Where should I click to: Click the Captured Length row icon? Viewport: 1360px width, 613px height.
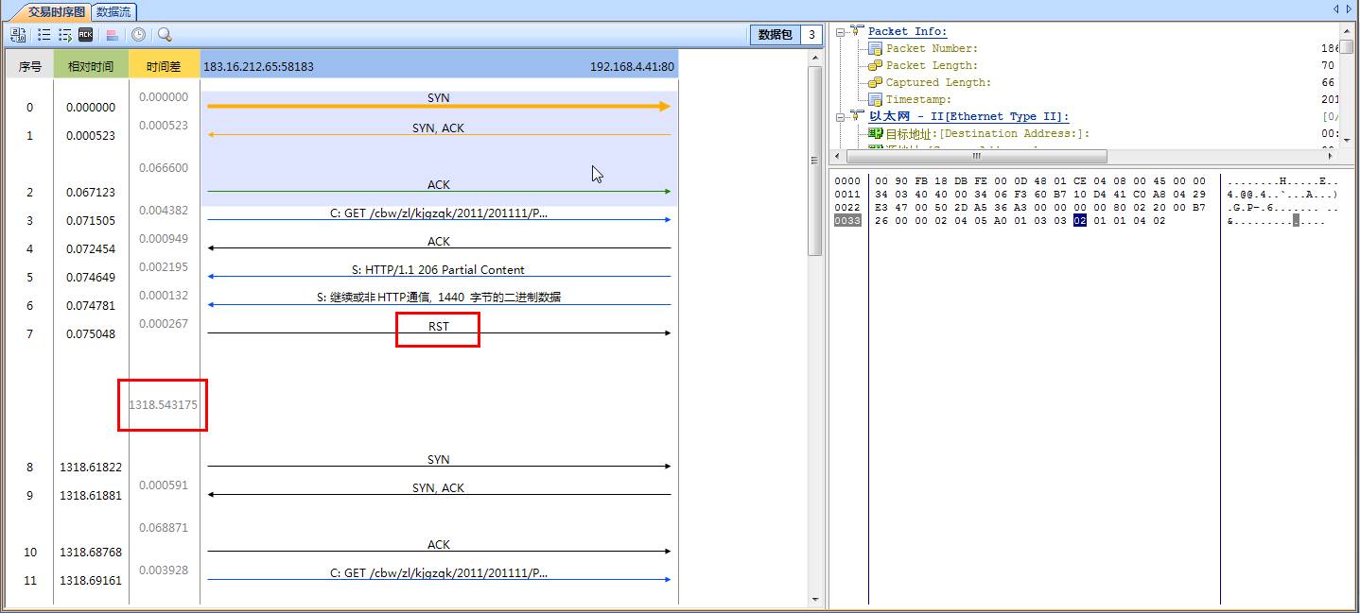[x=875, y=82]
